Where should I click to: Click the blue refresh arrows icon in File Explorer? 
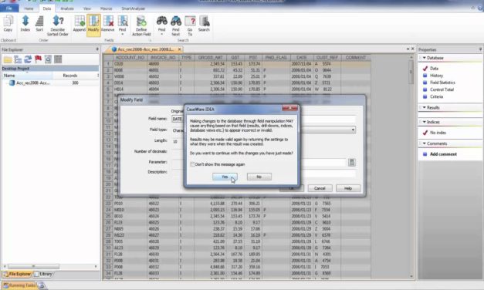click(28, 59)
